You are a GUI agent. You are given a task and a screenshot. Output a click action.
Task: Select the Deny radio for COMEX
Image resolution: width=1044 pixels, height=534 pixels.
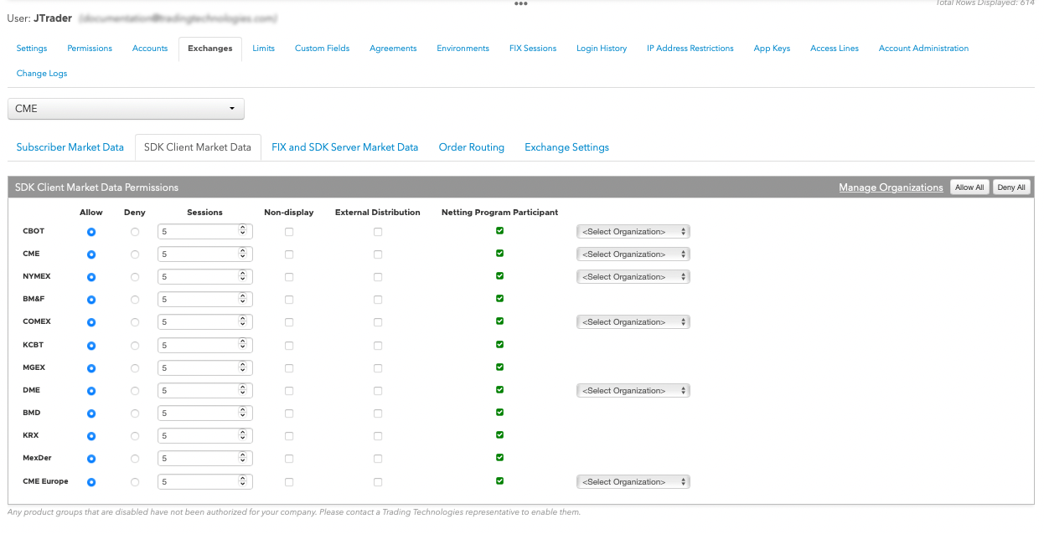tap(135, 322)
